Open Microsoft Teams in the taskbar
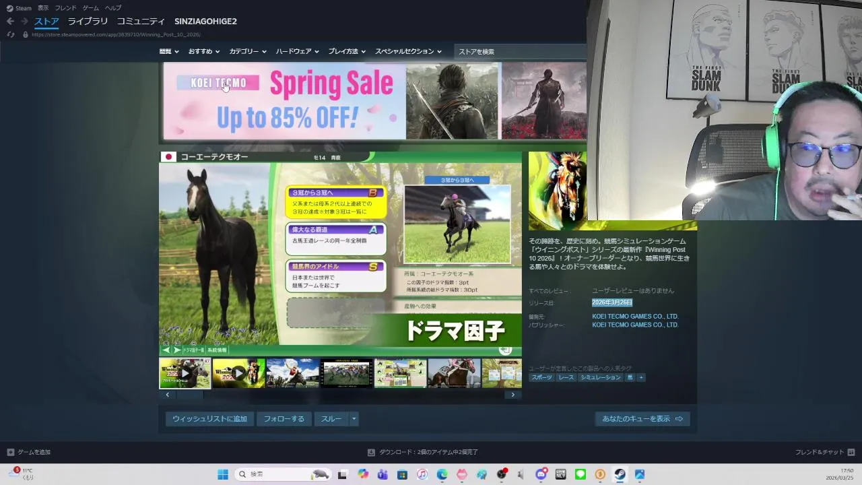The image size is (862, 485). 383,474
